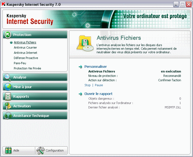Click the 'Votre ordinateur est protégé' banner text
Viewport: 193px width, 157px height.
(155, 16)
